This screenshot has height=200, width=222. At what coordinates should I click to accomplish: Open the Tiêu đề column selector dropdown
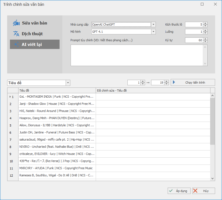[68, 83]
